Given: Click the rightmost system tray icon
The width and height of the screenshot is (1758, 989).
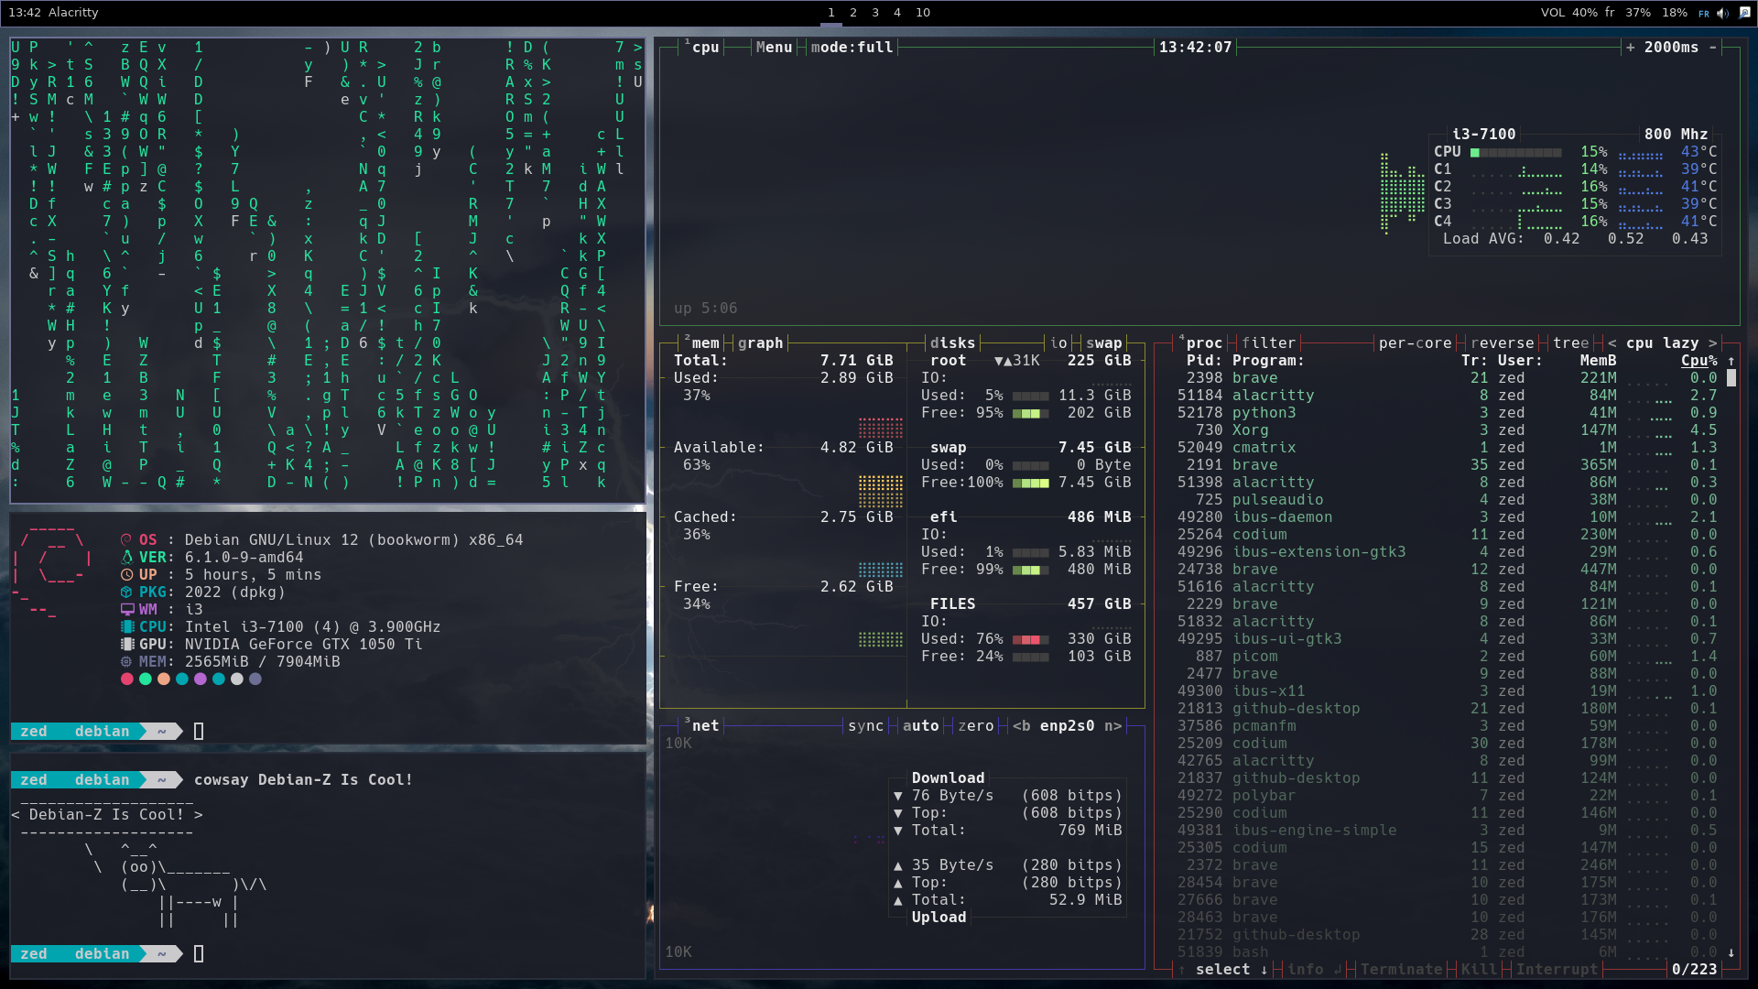Looking at the screenshot, I should click(1745, 12).
